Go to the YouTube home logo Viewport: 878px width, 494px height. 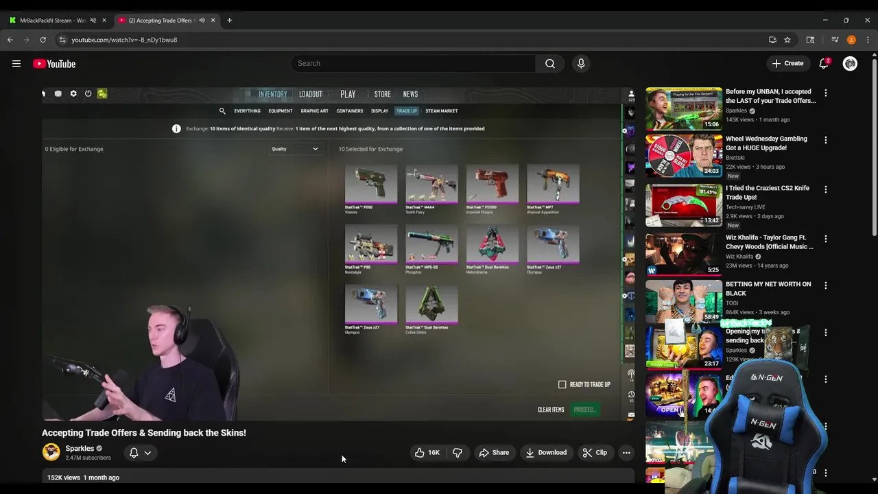(54, 64)
